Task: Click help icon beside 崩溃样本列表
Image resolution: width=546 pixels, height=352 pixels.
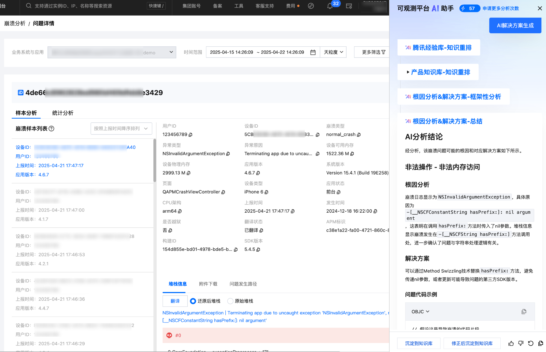Action: [51, 129]
